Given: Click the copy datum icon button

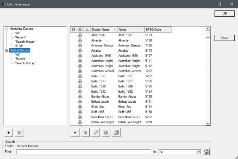Looking at the screenshot, I should tap(116, 133).
